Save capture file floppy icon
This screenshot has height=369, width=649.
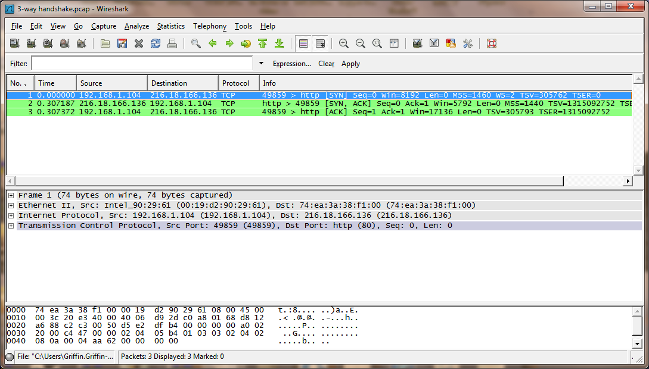pos(122,43)
